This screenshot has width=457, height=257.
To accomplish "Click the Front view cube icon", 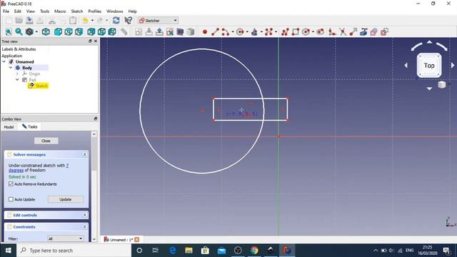I will pyautogui.click(x=58, y=31).
